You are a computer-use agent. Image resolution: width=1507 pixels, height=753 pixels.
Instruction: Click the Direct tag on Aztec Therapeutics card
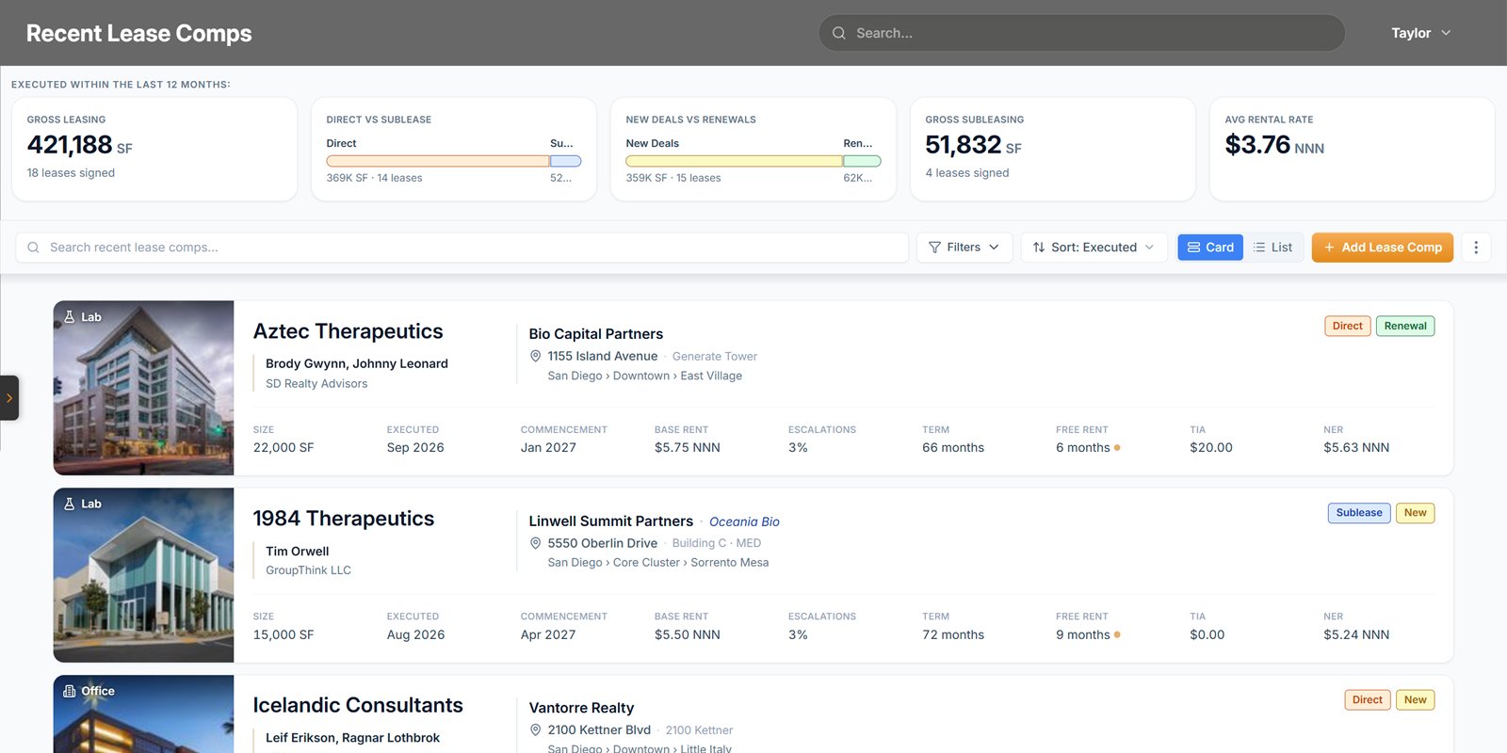coord(1348,327)
